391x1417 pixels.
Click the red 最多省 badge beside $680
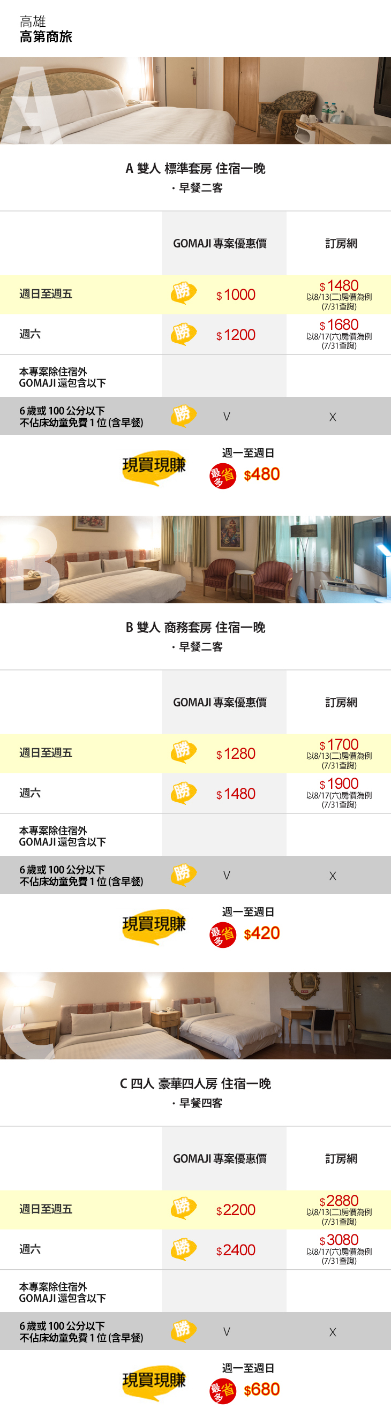[x=222, y=1390]
